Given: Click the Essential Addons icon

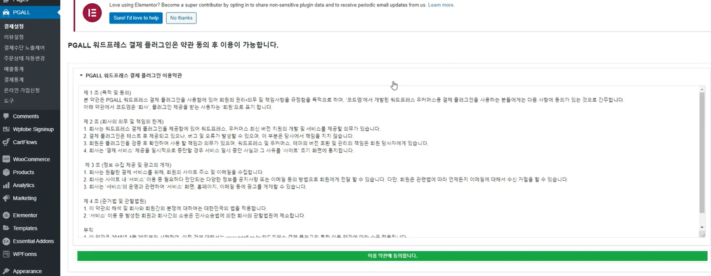Looking at the screenshot, I should [6, 241].
